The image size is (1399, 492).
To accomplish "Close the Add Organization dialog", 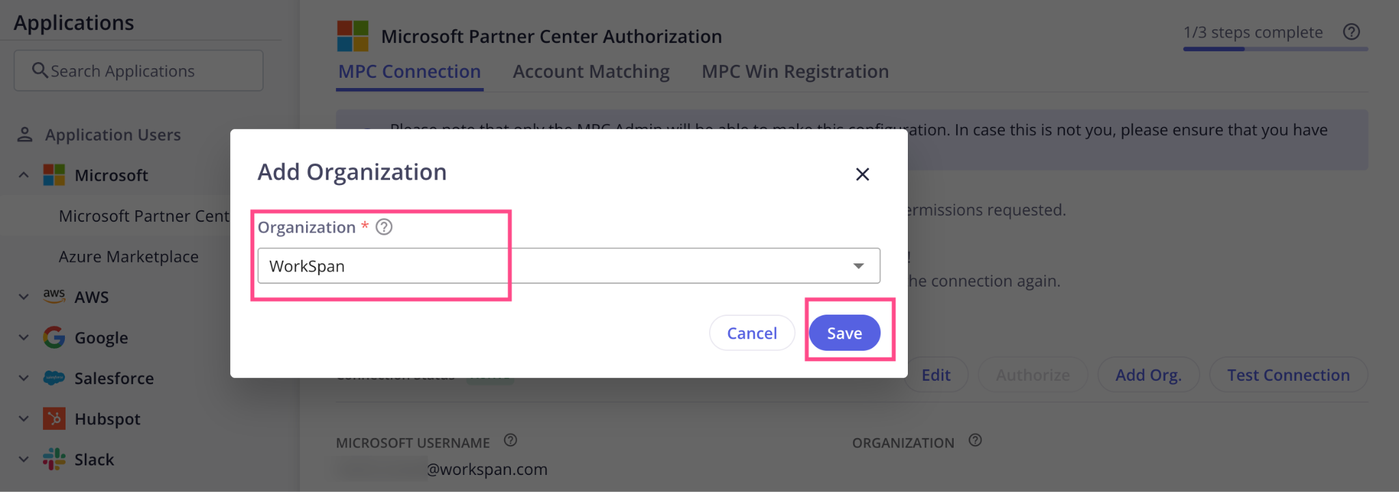I will [x=862, y=174].
